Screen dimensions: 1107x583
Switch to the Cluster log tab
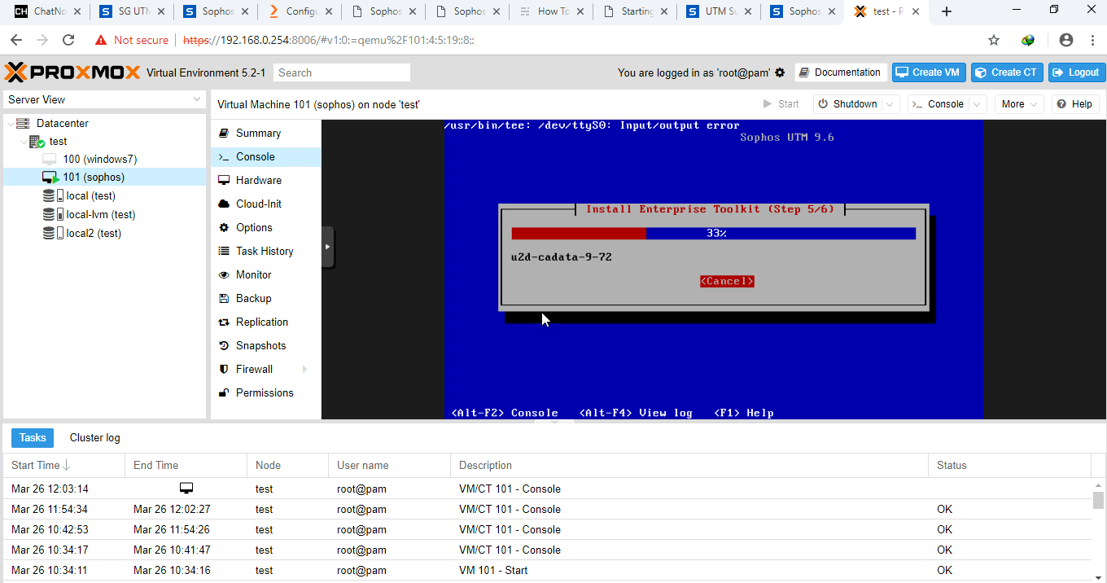click(94, 437)
